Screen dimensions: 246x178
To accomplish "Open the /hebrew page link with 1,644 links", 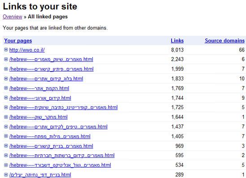I will coord(38,117).
